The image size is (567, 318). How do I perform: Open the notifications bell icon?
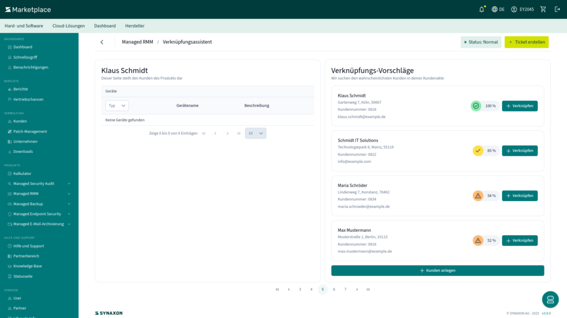[482, 9]
